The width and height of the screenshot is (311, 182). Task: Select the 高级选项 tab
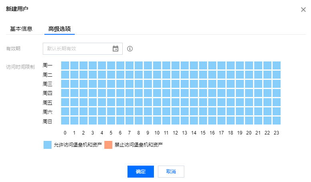(x=60, y=29)
